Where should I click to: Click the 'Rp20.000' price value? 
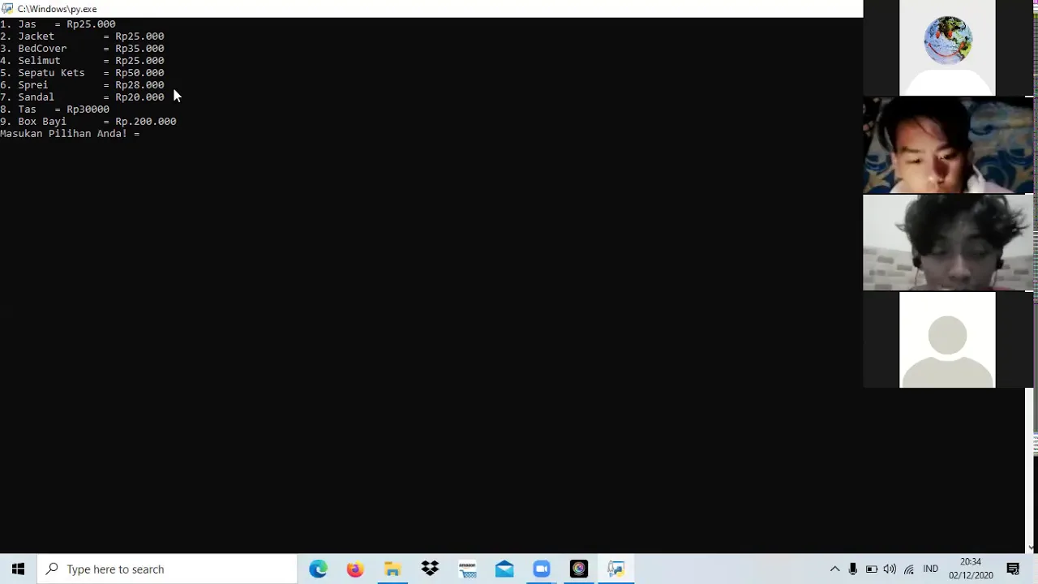pos(139,97)
